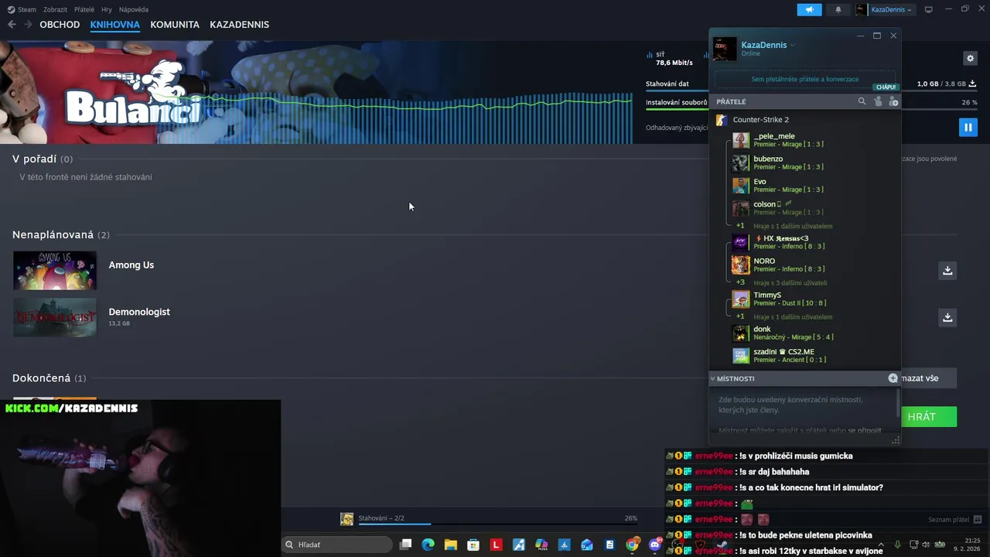Launch Microsoft Edge from taskbar

[428, 545]
